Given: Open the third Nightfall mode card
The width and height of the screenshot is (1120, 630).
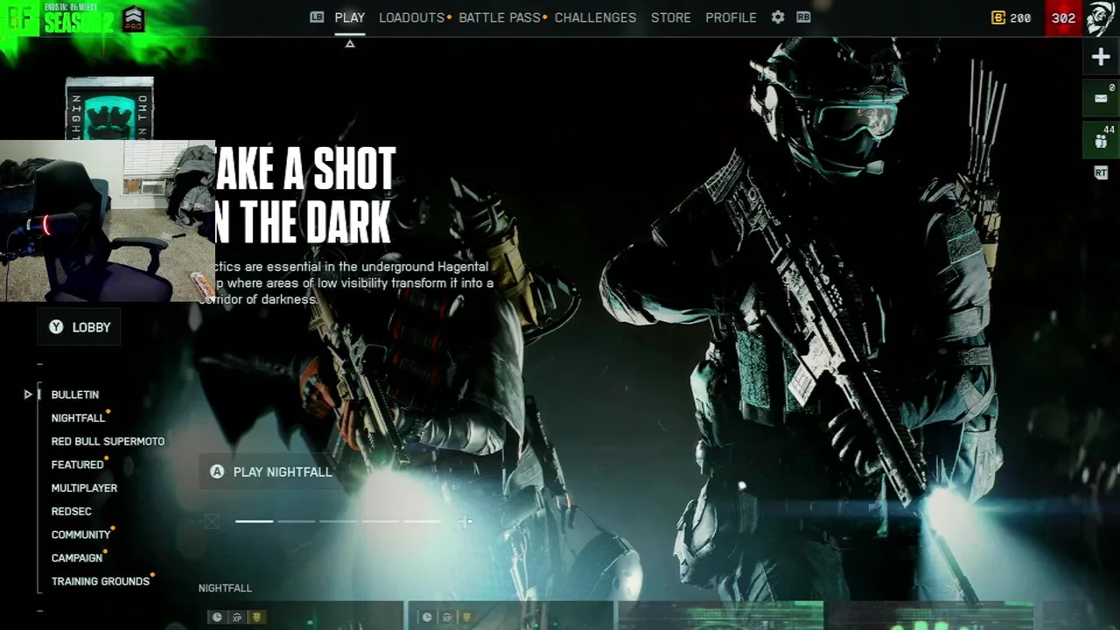Looking at the screenshot, I should (720, 615).
